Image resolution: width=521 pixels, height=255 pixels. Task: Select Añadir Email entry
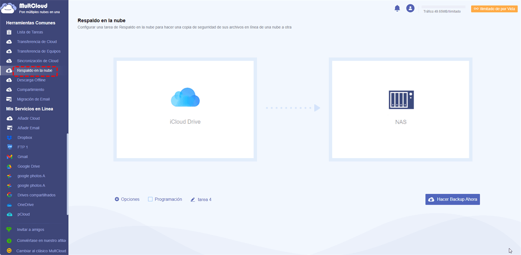pos(29,128)
